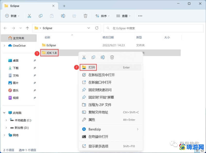Expand the 新加卷 (D:) node
The image size is (206, 153).
6,128
